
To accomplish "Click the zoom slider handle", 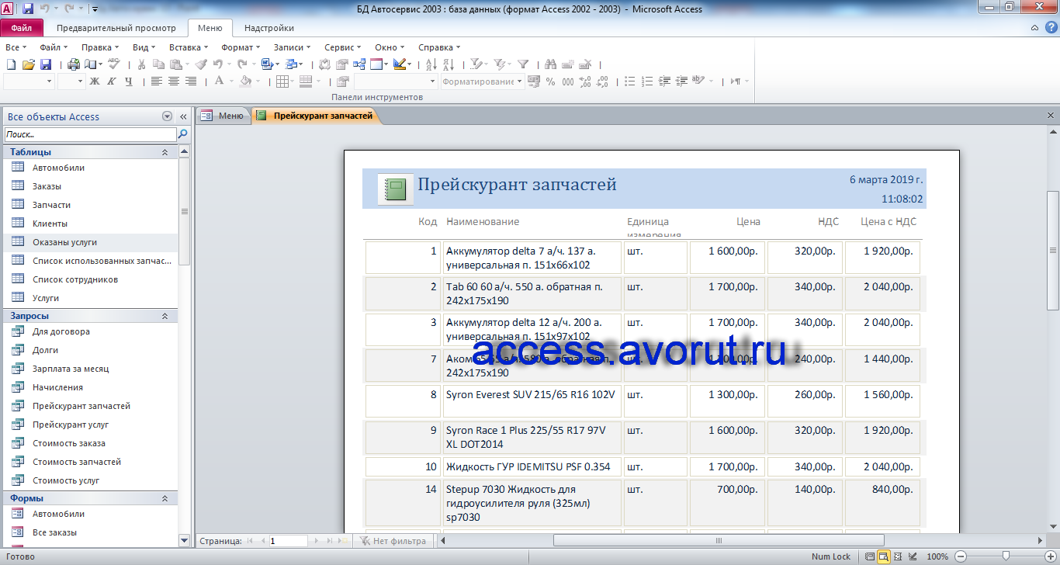I will tap(1006, 556).
